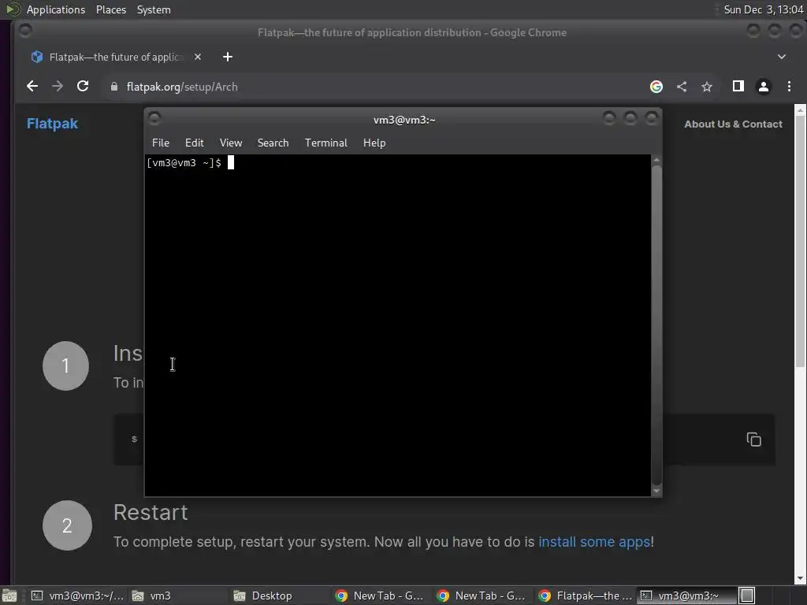Image resolution: width=807 pixels, height=605 pixels.
Task: Click step 1 circle on Flatpak page
Action: pyautogui.click(x=65, y=366)
